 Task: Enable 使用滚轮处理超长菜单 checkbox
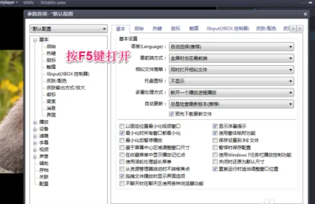pos(122,162)
